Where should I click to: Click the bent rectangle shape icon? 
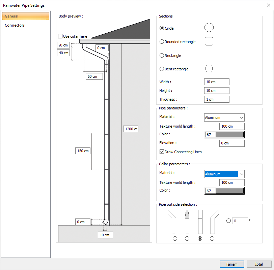coord(209,69)
